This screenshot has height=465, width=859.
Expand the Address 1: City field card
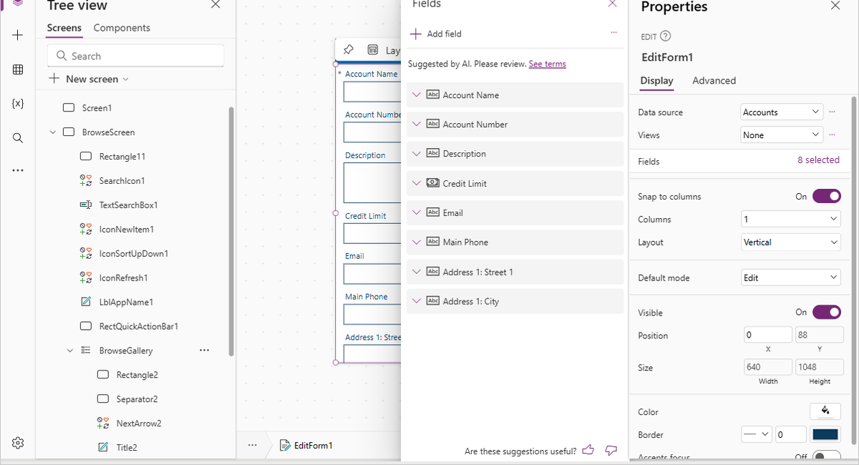point(417,301)
